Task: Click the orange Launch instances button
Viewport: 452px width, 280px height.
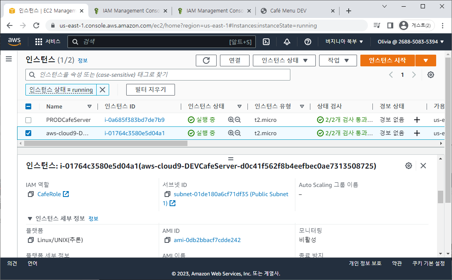Action: click(387, 61)
